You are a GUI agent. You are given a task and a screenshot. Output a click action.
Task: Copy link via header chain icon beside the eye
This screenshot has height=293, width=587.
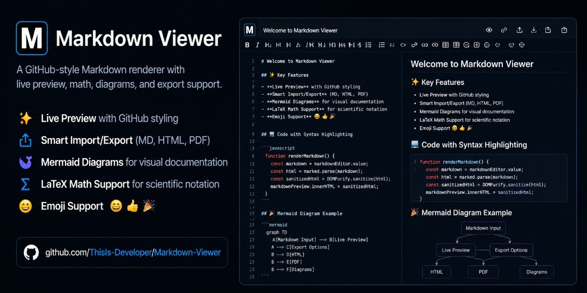504,30
